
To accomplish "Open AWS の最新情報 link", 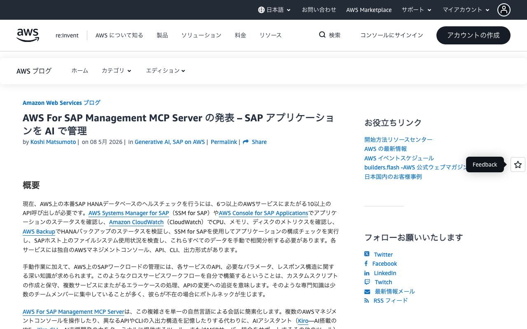I will [x=385, y=149].
